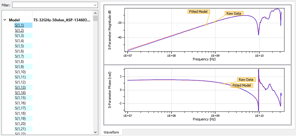Select the TS-32GHz-50ohm_ASP-134603 model name
The width and height of the screenshot is (296, 136).
62,20
